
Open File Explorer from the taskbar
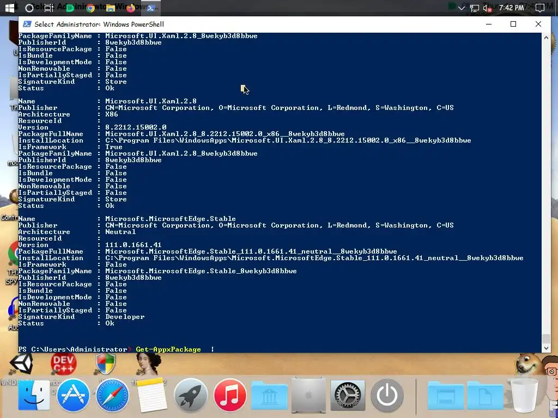tap(110, 8)
